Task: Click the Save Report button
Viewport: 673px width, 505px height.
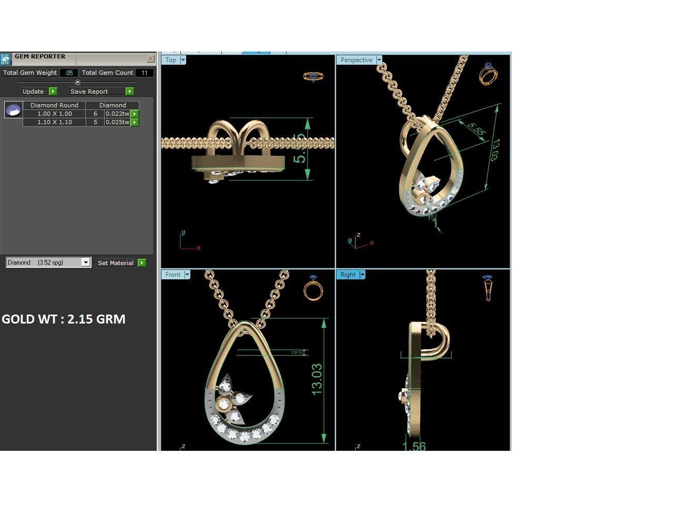Action: pos(97,92)
